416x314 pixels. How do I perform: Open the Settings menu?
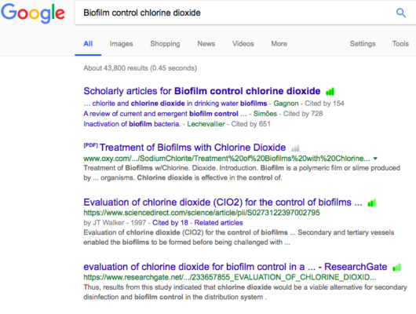[363, 43]
